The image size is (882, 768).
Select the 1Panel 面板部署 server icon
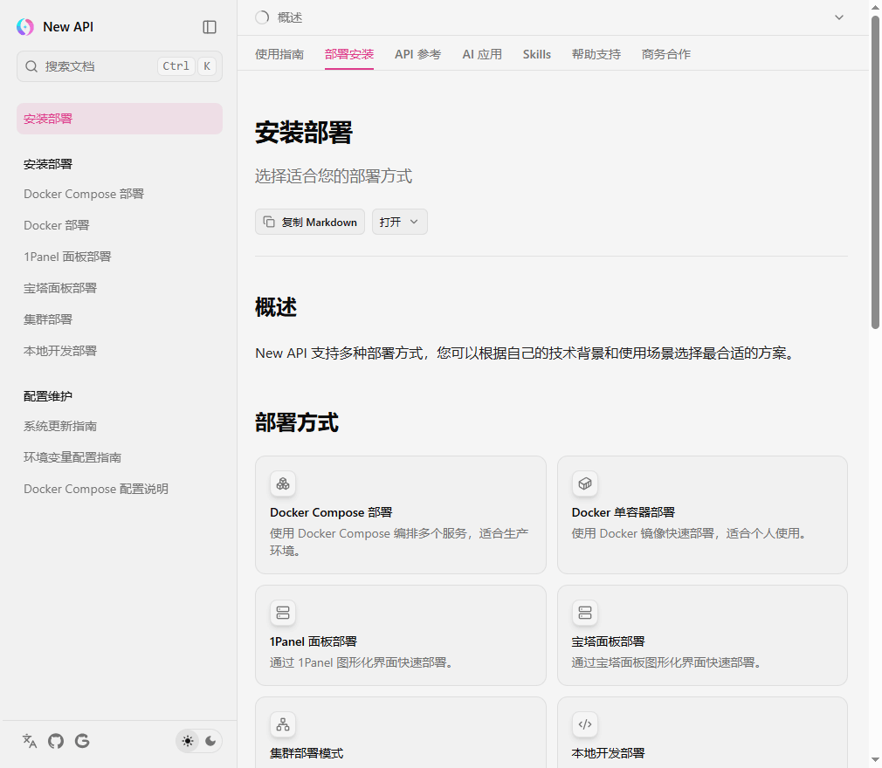(283, 613)
